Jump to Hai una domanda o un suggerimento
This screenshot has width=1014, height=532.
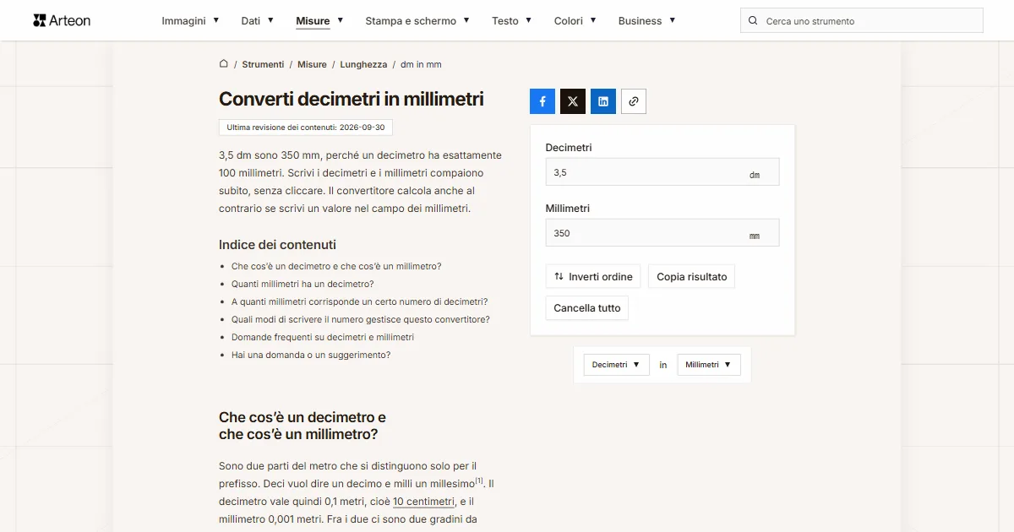click(311, 355)
